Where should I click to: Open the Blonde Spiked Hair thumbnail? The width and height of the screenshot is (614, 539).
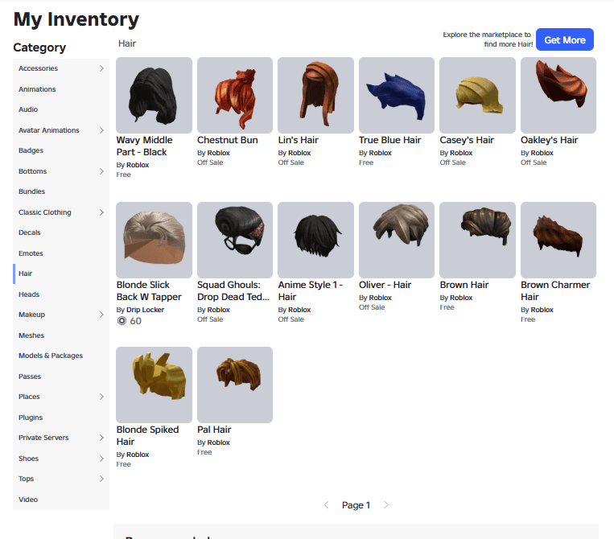pyautogui.click(x=154, y=385)
